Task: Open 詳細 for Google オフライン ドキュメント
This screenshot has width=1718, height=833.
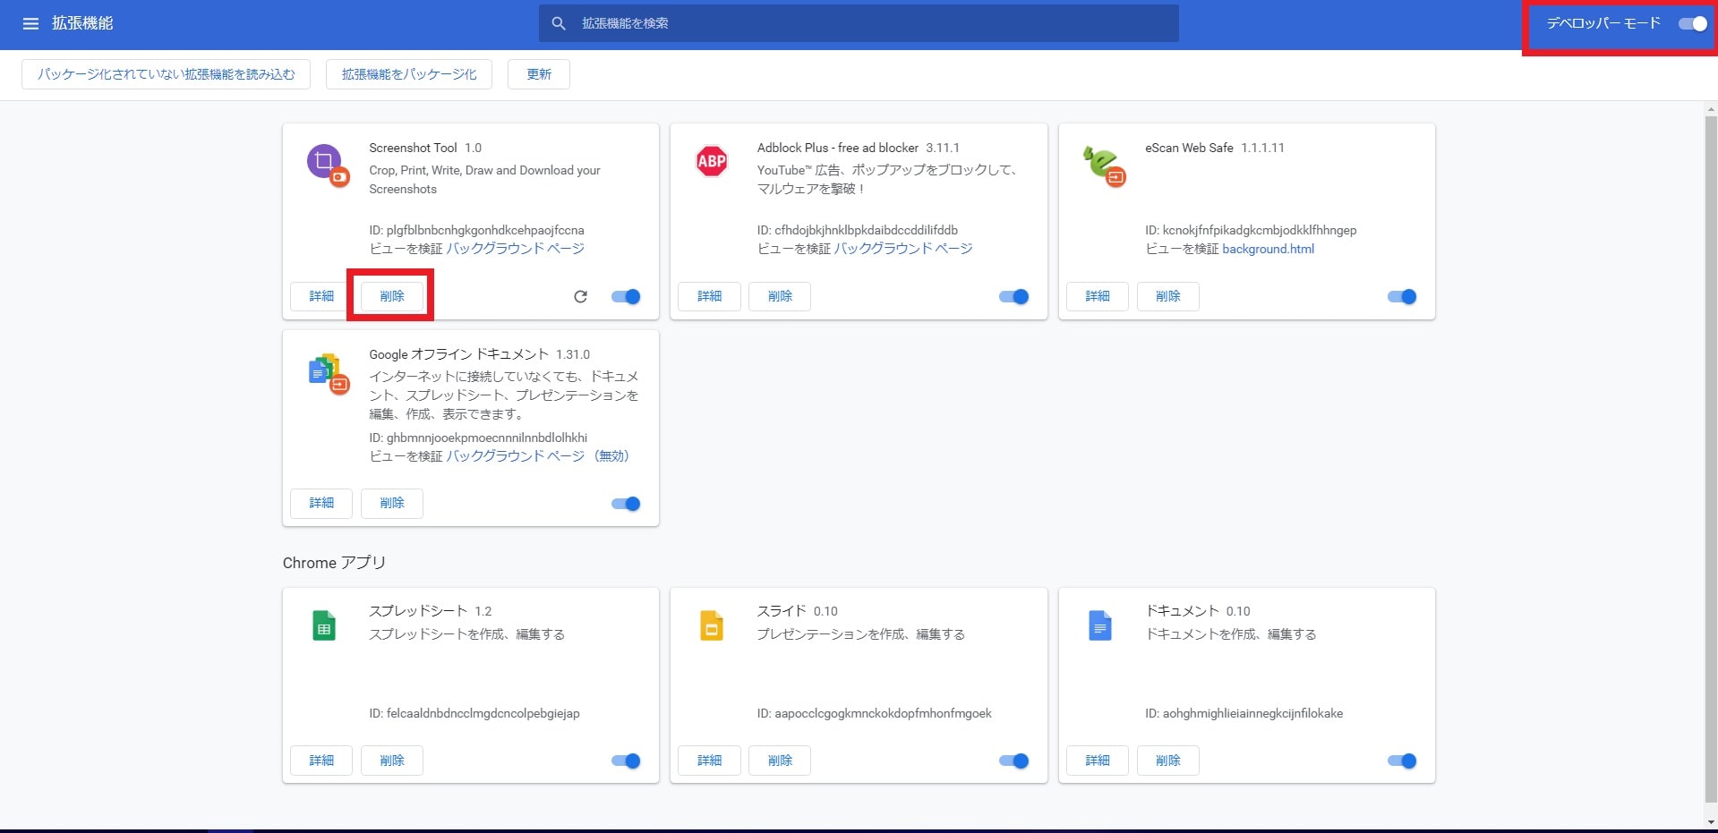Action: [321, 503]
